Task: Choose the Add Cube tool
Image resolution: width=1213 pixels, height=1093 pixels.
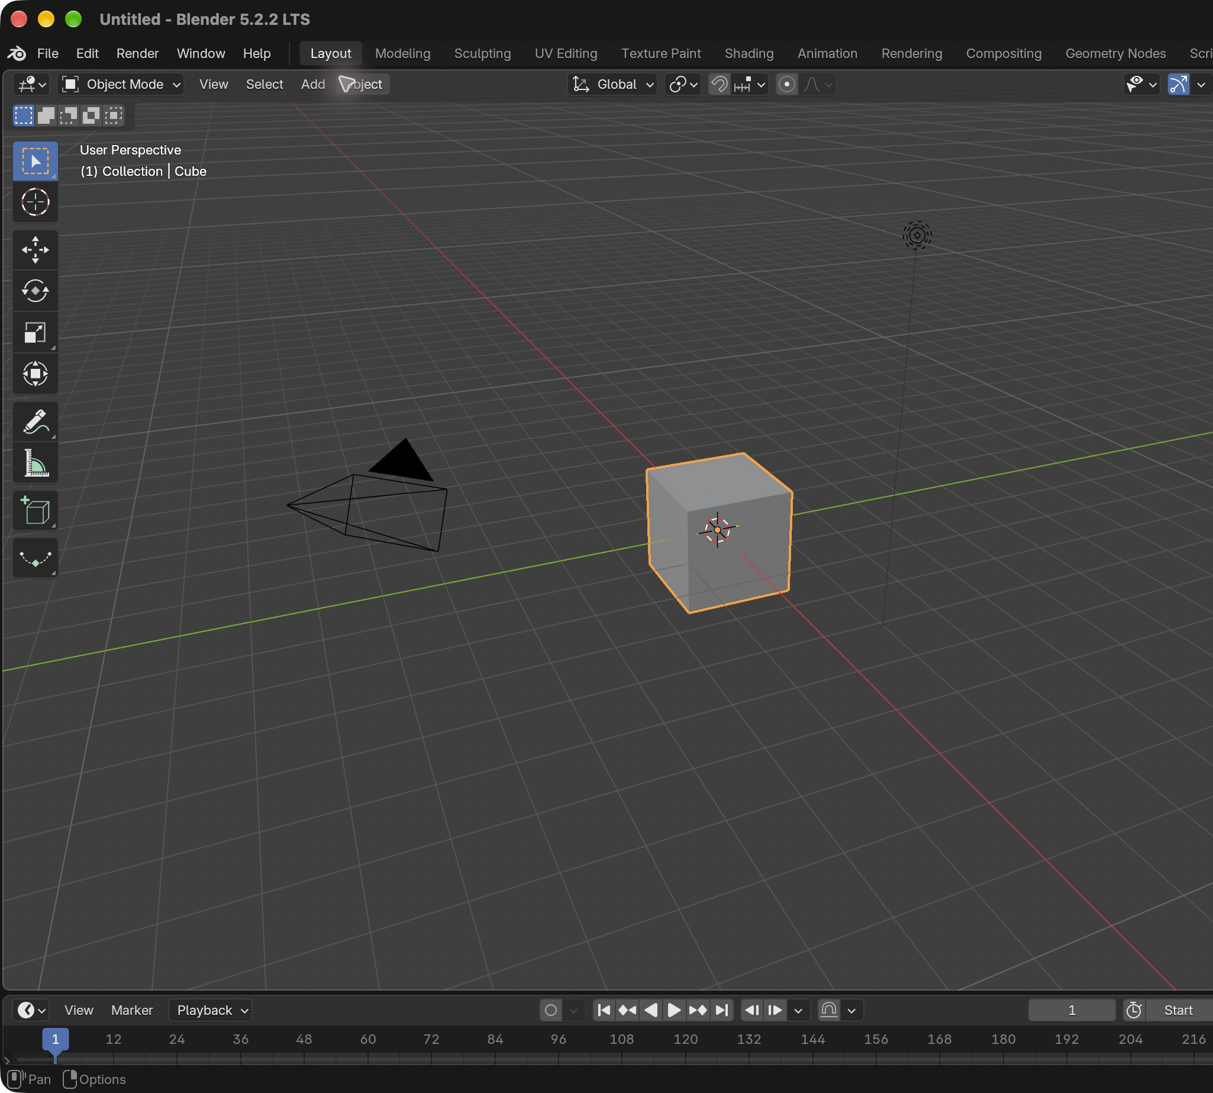Action: click(x=36, y=510)
